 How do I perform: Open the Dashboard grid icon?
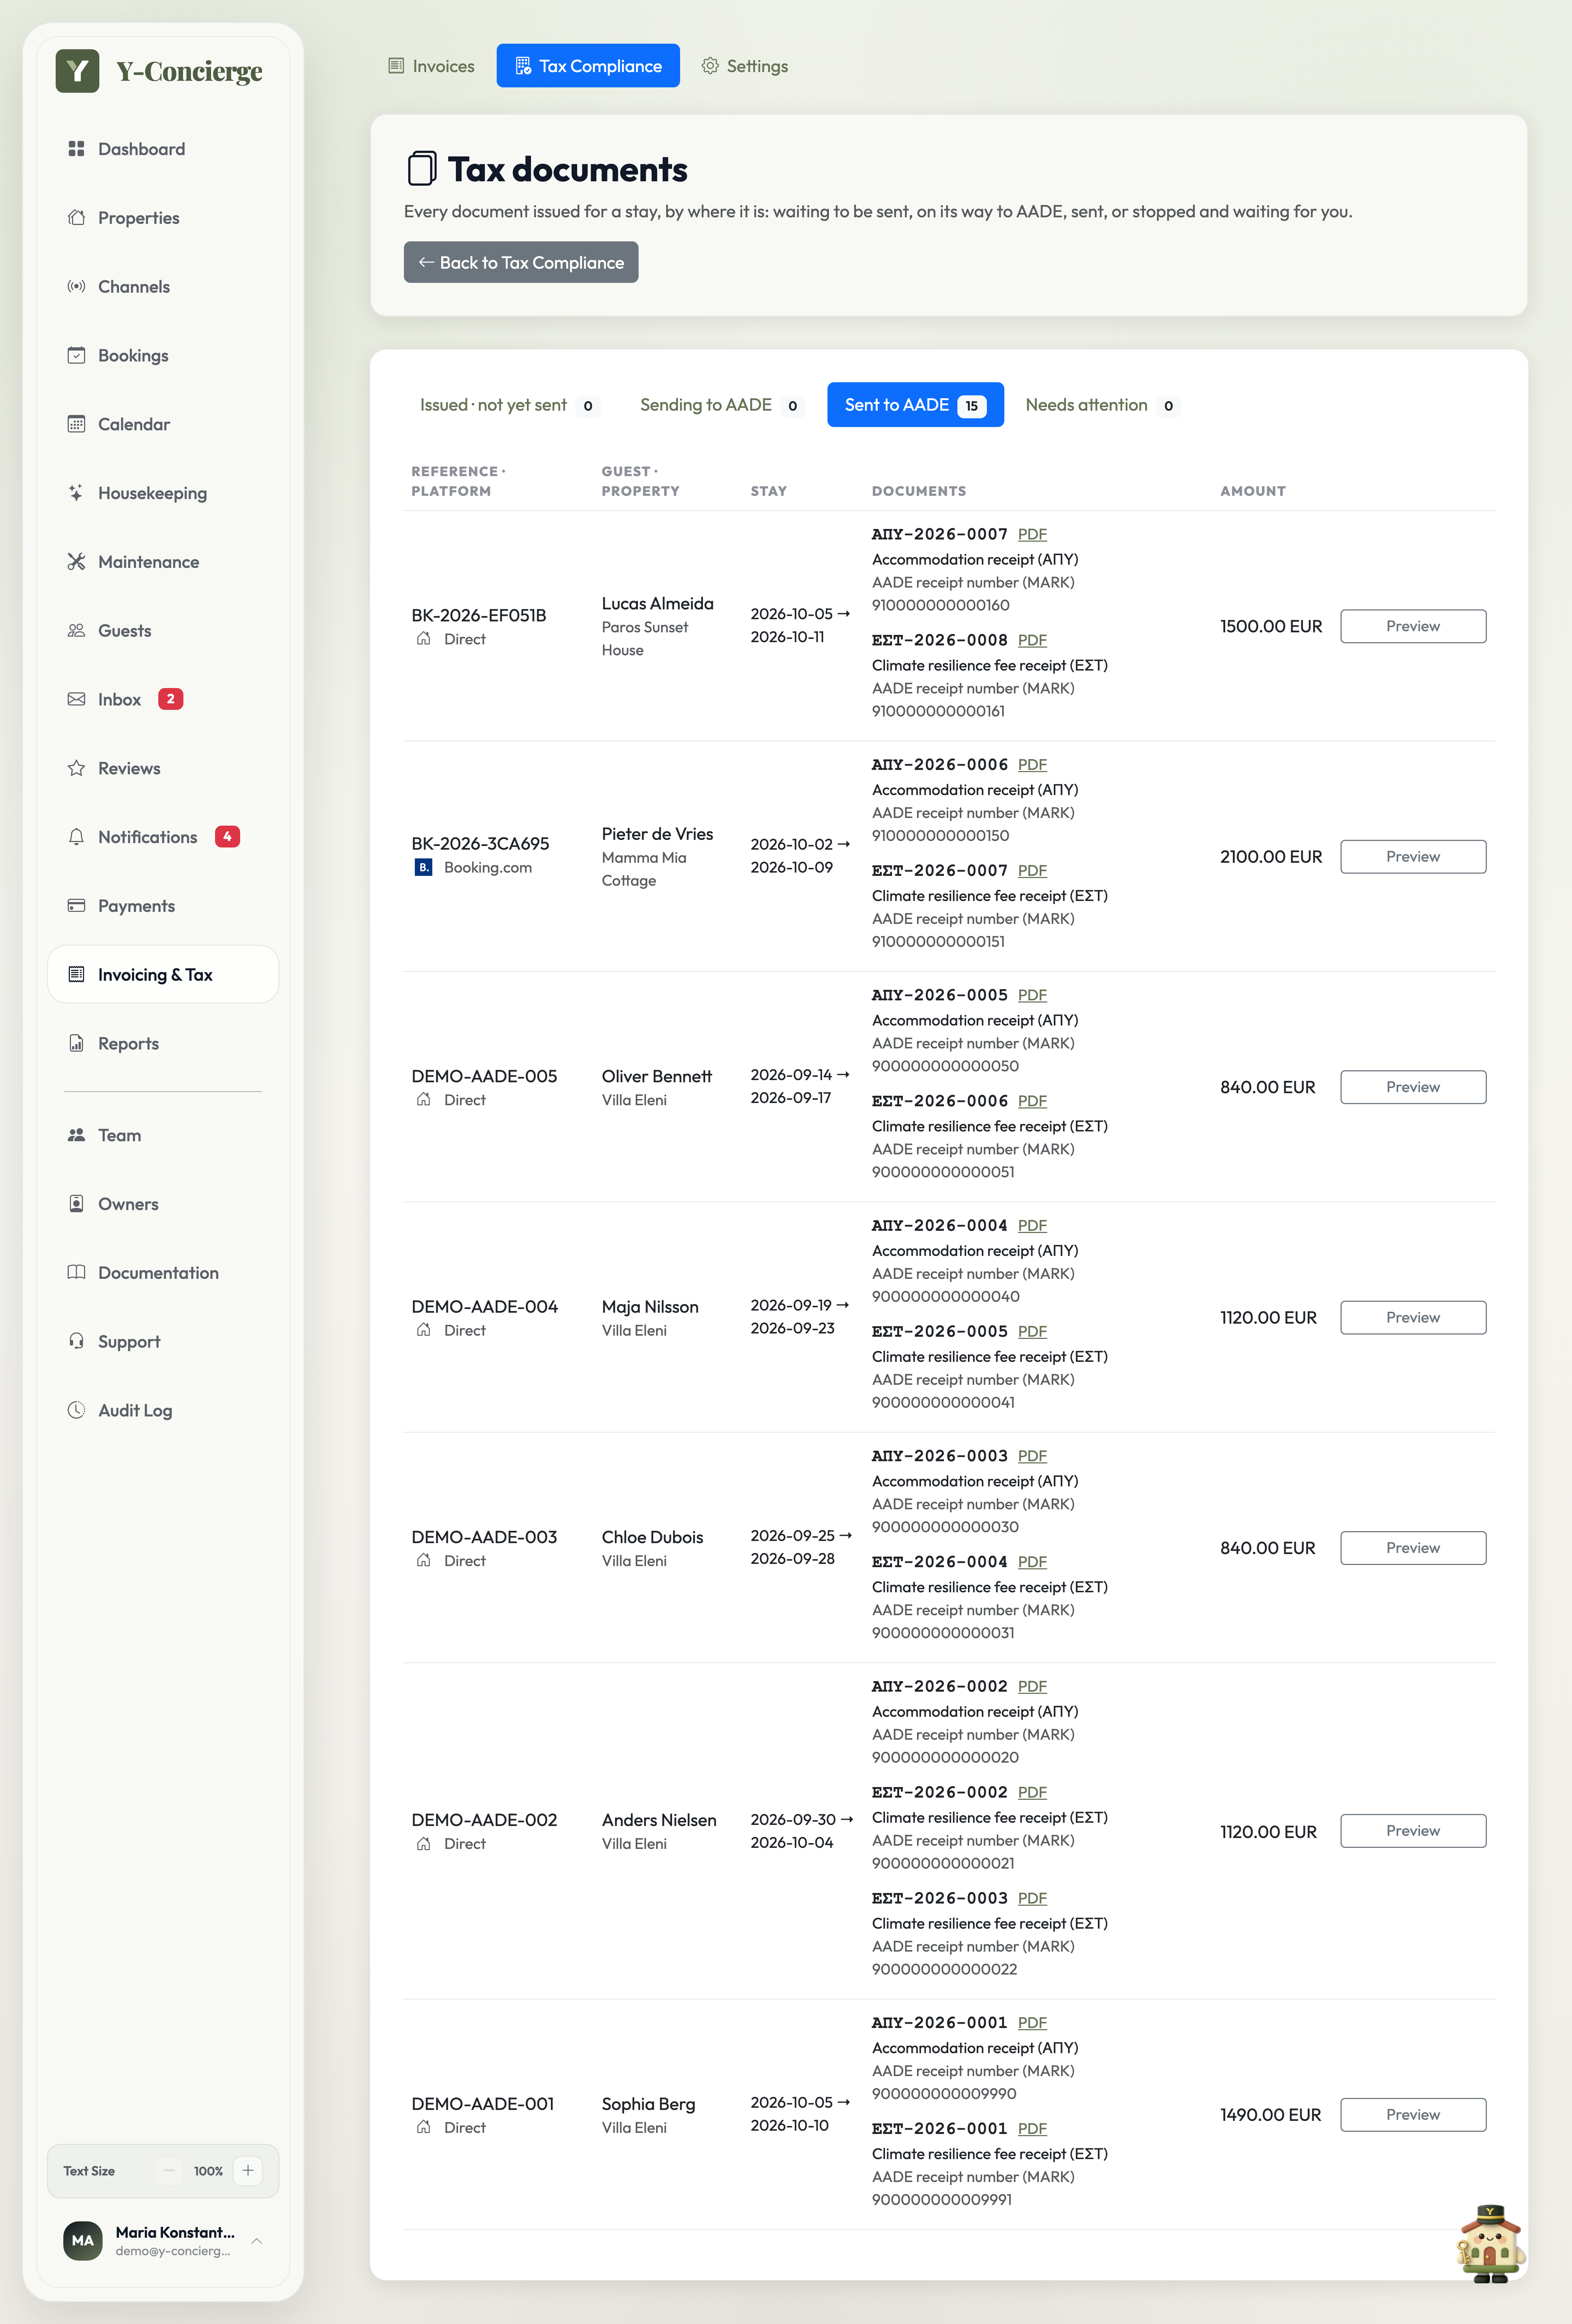(76, 149)
